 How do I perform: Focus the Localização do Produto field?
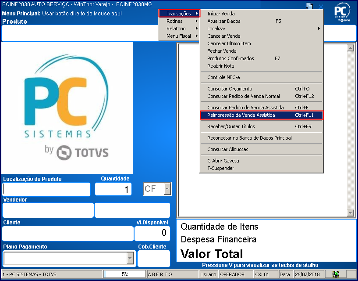[x=46, y=189]
